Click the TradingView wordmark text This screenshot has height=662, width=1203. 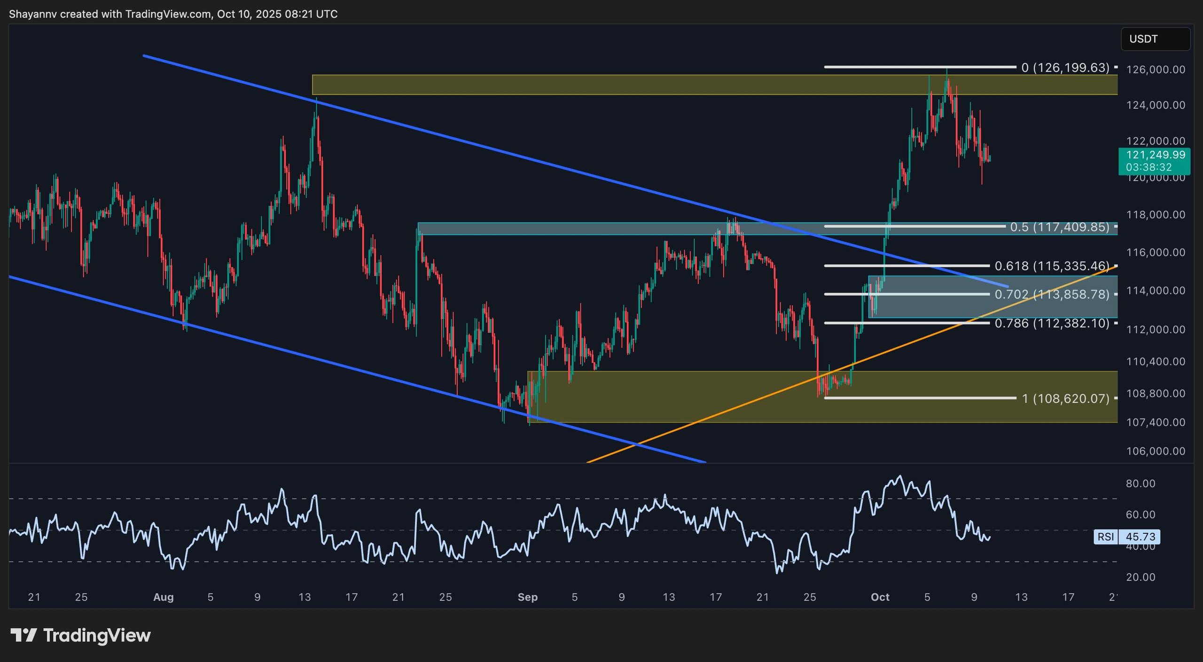(97, 635)
